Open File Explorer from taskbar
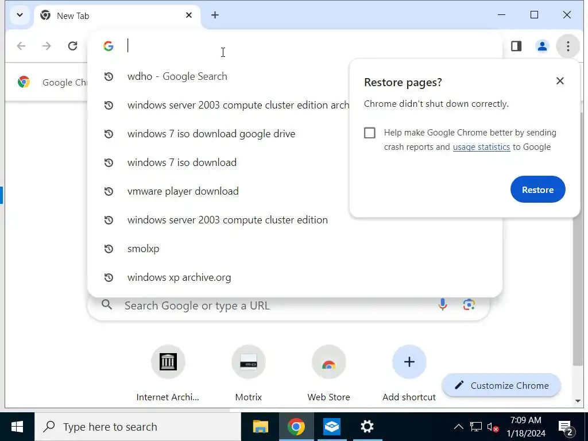 (x=260, y=427)
